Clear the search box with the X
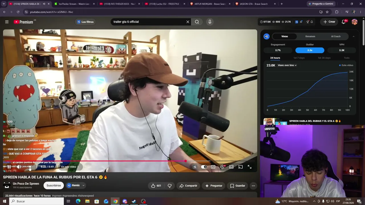 pyautogui.click(x=188, y=22)
